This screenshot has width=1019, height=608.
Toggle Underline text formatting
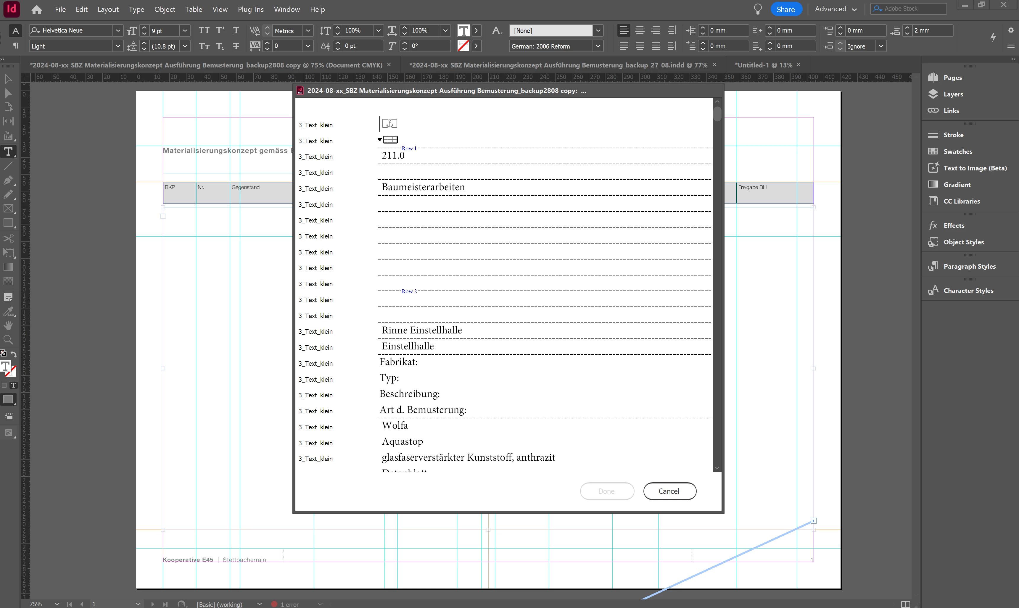(x=236, y=30)
